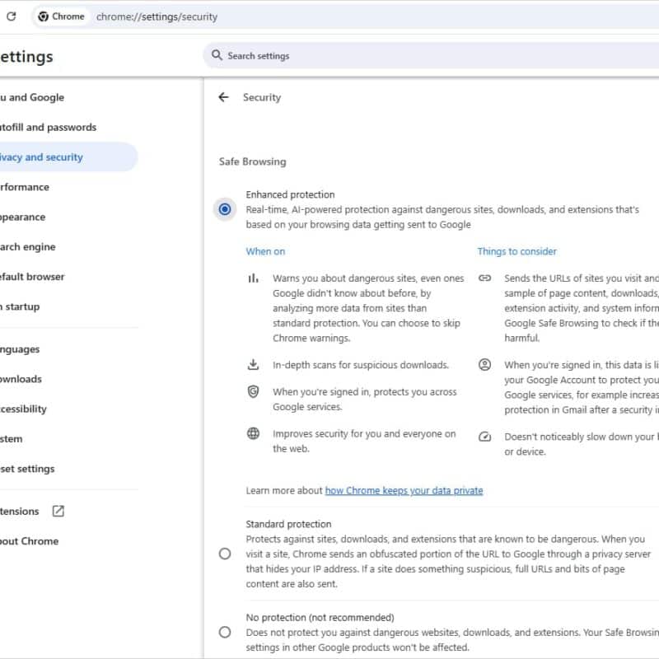Screen dimensions: 659x659
Task: Click the 'Enhanced protection' option title
Action: 291,194
